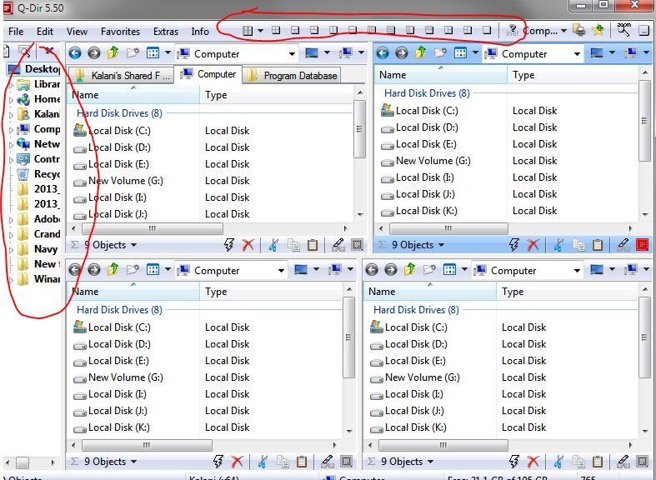Open the Extras menu
The image size is (656, 480).
tap(166, 32)
